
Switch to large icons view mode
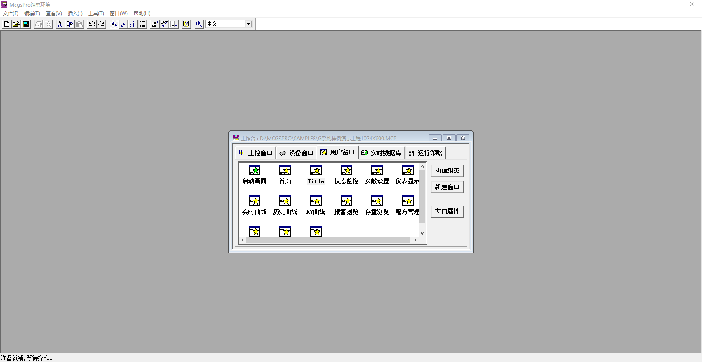click(114, 24)
